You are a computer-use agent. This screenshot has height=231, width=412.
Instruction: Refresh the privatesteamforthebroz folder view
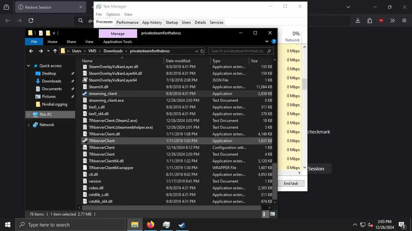click(x=202, y=51)
